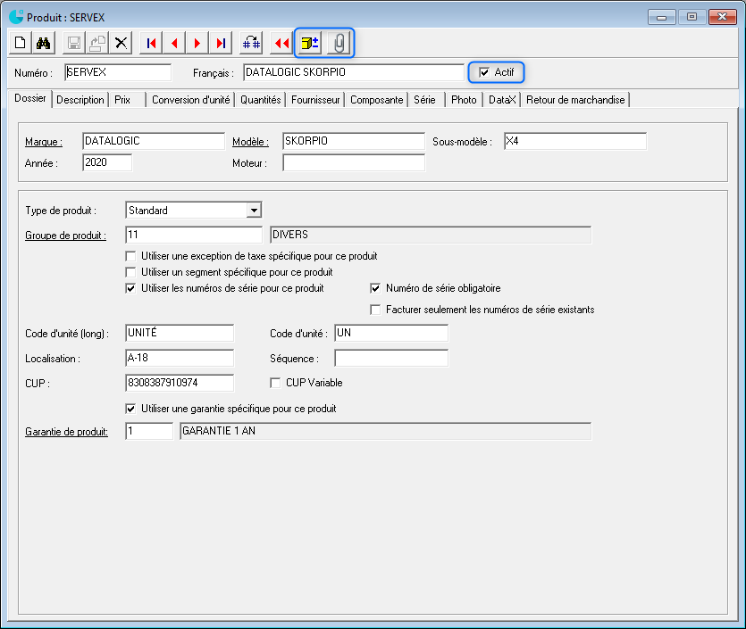Toggle Numéro de série obligatoire checkbox
746x629 pixels.
(375, 288)
